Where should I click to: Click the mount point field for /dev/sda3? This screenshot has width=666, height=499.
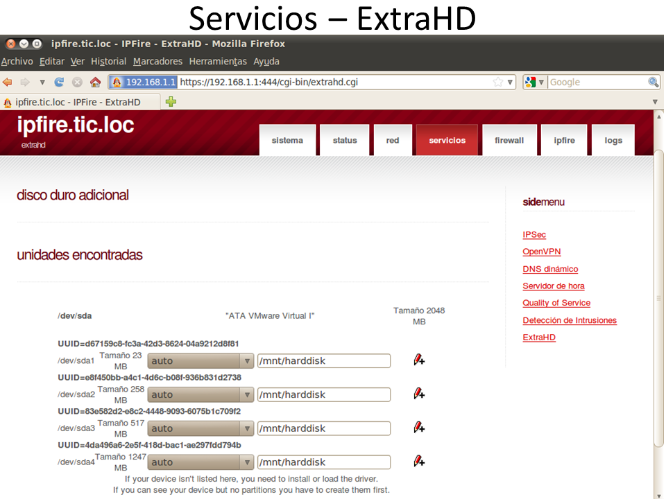(324, 428)
